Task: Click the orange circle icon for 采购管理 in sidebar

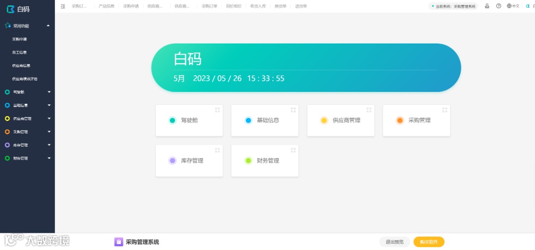Action: (x=7, y=131)
